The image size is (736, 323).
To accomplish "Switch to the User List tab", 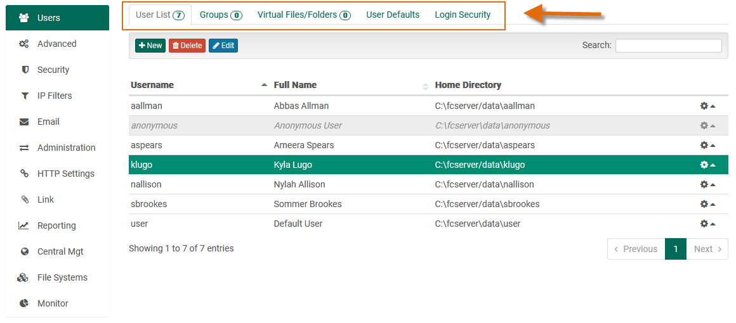I will coord(160,15).
